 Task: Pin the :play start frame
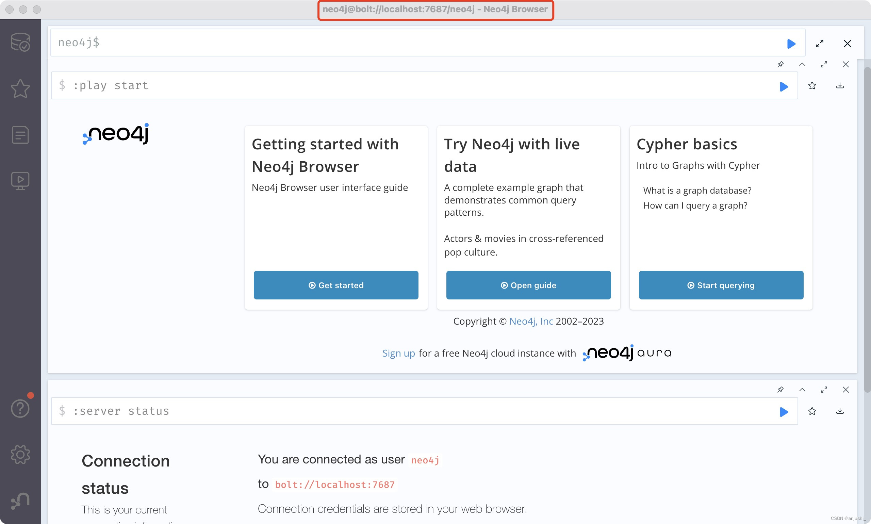click(x=780, y=64)
